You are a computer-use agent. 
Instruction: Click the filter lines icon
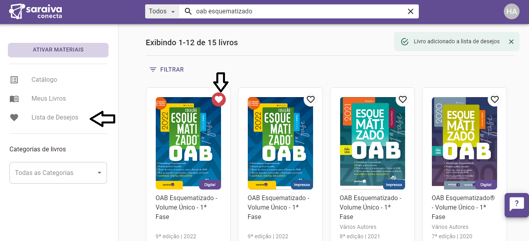click(x=153, y=70)
